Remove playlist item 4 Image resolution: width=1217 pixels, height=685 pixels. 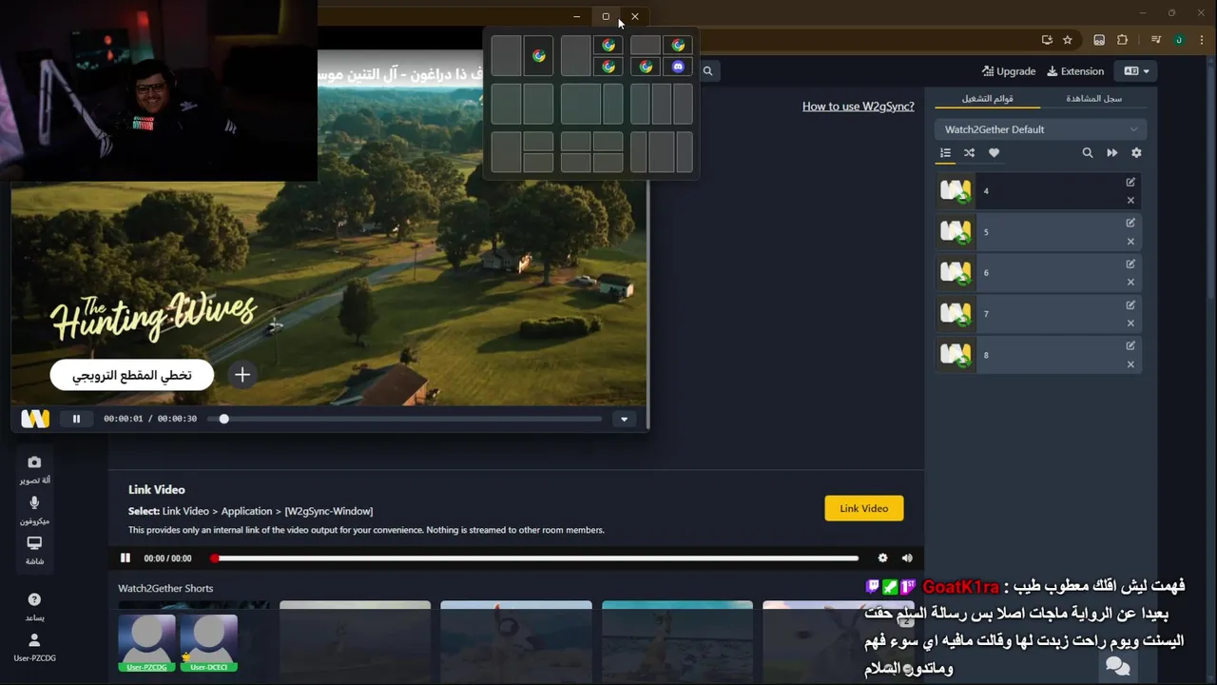pos(1130,201)
